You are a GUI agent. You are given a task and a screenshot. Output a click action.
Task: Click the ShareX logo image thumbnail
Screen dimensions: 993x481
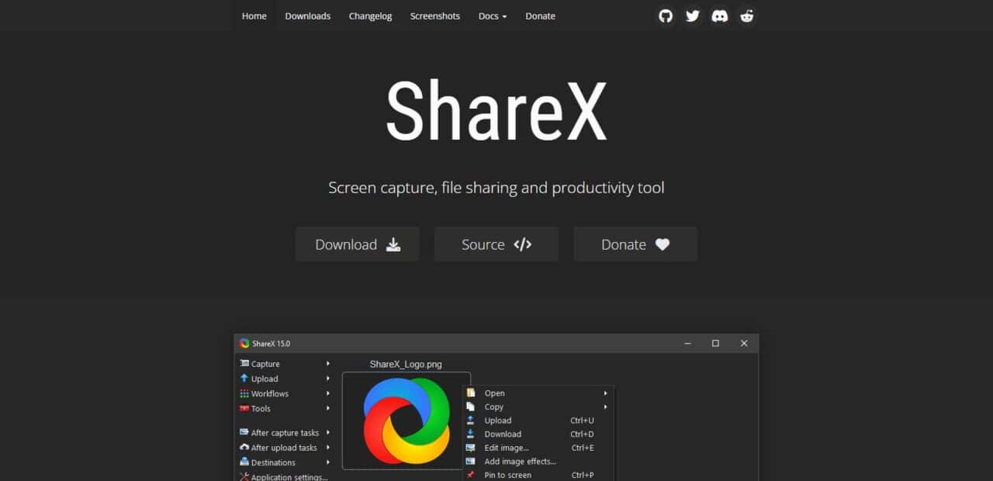[407, 420]
